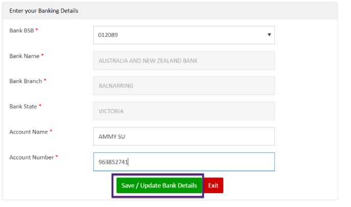
Task: Click the red asterisk beside Bank Branch
Action: click(45, 80)
